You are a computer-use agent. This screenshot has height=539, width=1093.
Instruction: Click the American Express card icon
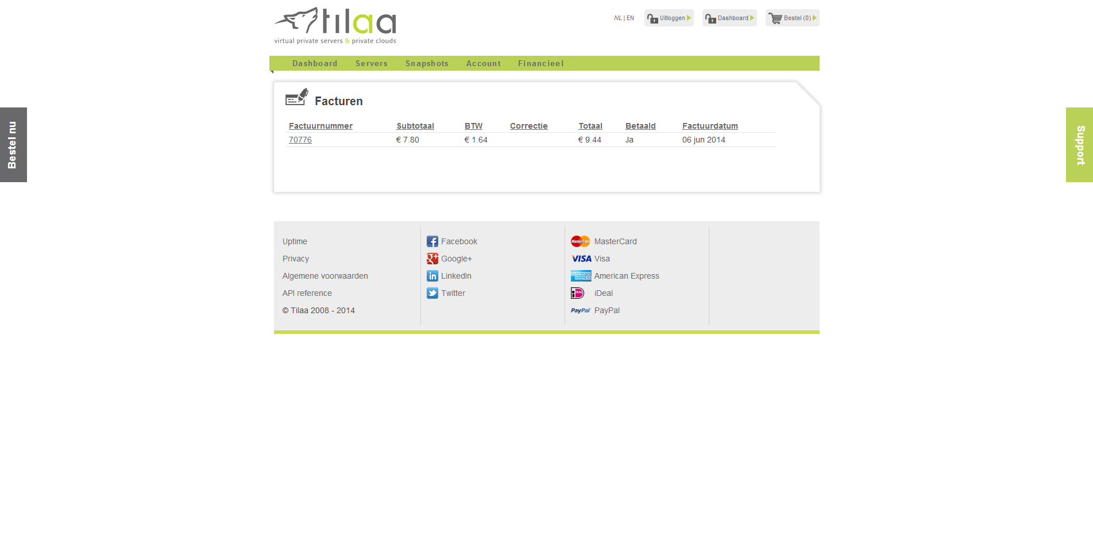[580, 276]
